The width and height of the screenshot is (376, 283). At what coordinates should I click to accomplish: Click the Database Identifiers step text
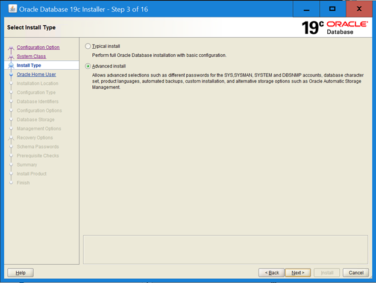pos(37,101)
